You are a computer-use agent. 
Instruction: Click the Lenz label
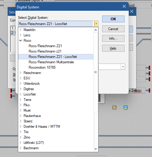[x=27, y=35]
